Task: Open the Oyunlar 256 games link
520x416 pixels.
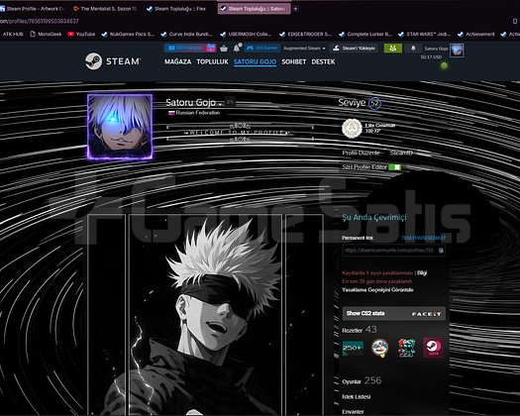Action: pyautogui.click(x=362, y=380)
